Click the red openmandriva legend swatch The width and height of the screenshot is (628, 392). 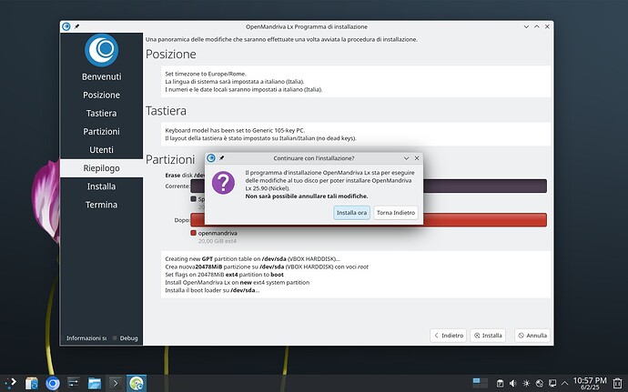[194, 233]
